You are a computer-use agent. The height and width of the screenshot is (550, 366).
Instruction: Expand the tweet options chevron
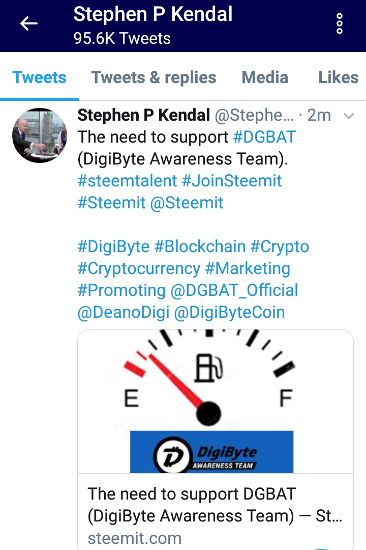(x=349, y=116)
